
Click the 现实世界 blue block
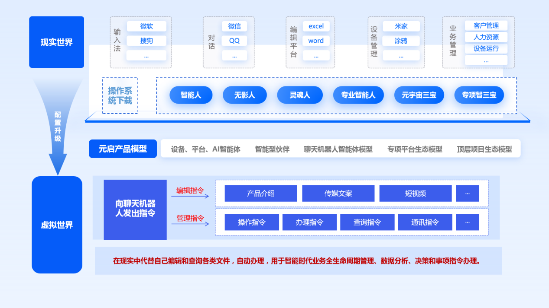pos(56,42)
